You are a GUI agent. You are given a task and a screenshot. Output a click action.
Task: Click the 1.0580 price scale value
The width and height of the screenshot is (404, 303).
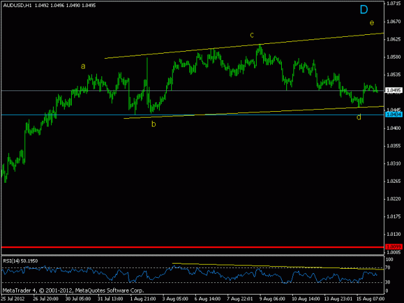point(394,57)
